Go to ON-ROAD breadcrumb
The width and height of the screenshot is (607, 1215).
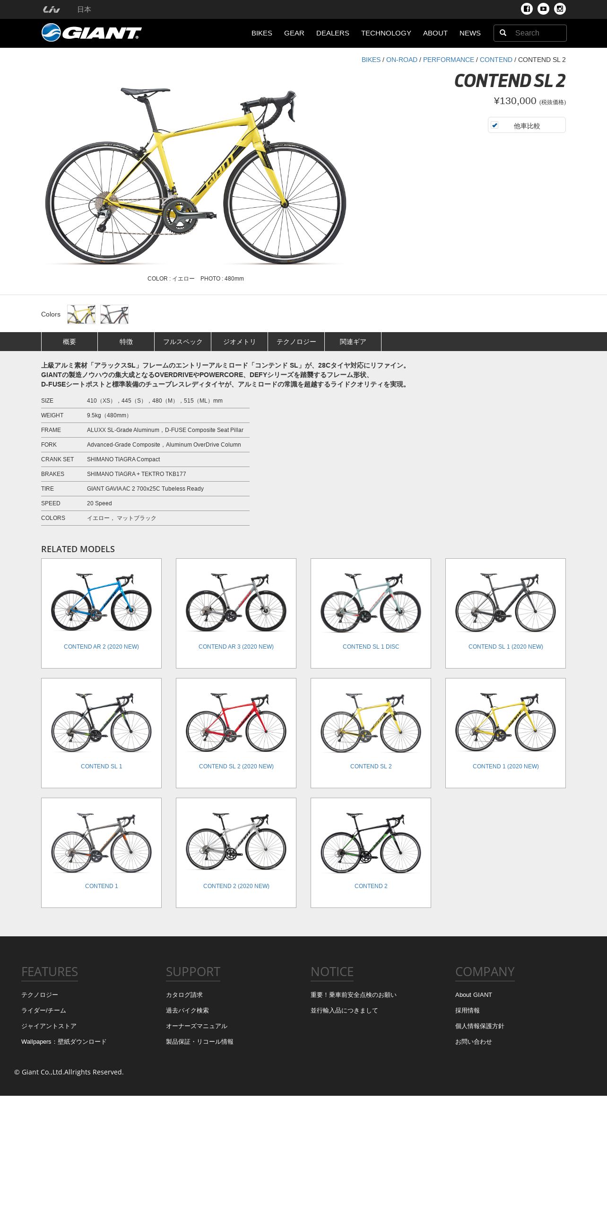402,60
